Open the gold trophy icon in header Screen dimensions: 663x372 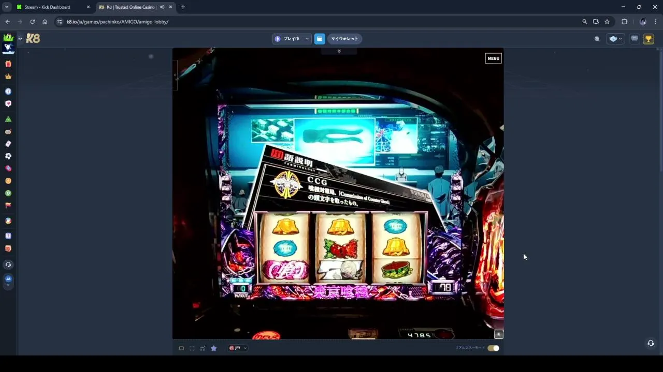[648, 39]
